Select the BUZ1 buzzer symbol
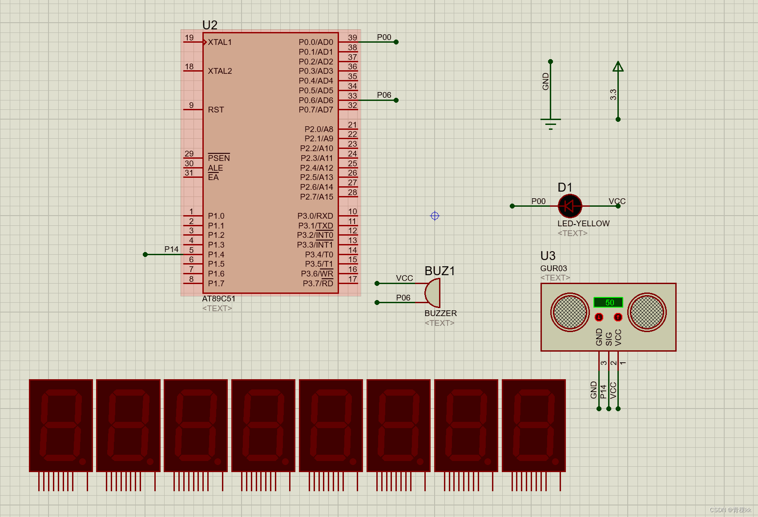Screen dimensions: 758x517 432,293
